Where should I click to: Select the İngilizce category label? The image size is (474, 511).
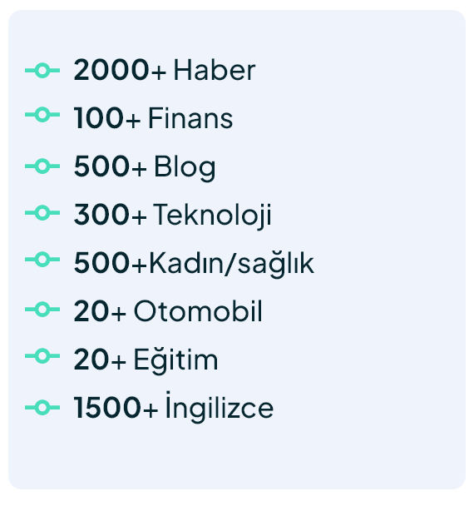tap(220, 407)
